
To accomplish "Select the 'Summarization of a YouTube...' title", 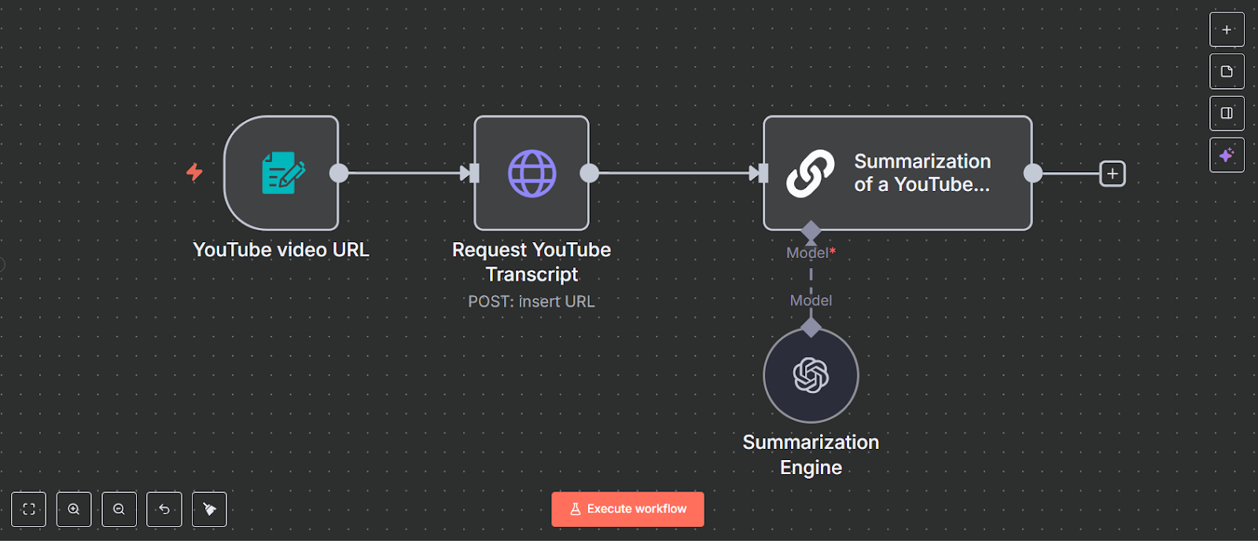I will coord(922,173).
